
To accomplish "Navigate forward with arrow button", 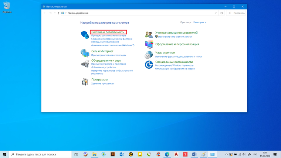I will [50, 13].
